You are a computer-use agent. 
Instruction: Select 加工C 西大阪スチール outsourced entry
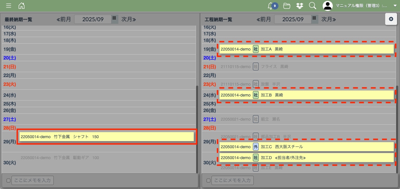(x=306, y=147)
